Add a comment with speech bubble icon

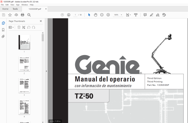click(x=145, y=15)
